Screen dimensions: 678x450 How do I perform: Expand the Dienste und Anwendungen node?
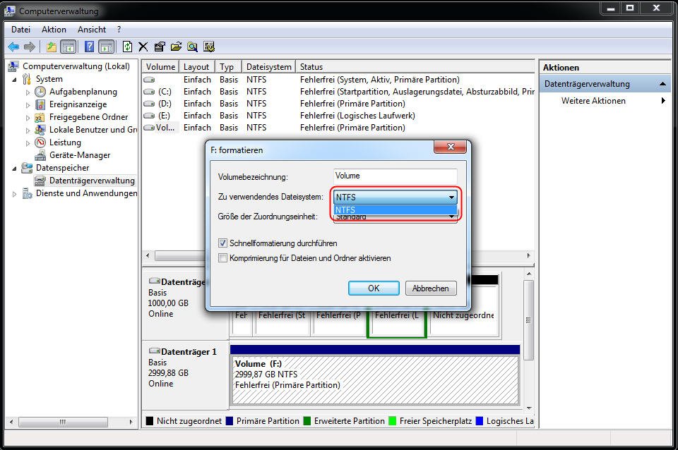[x=14, y=194]
